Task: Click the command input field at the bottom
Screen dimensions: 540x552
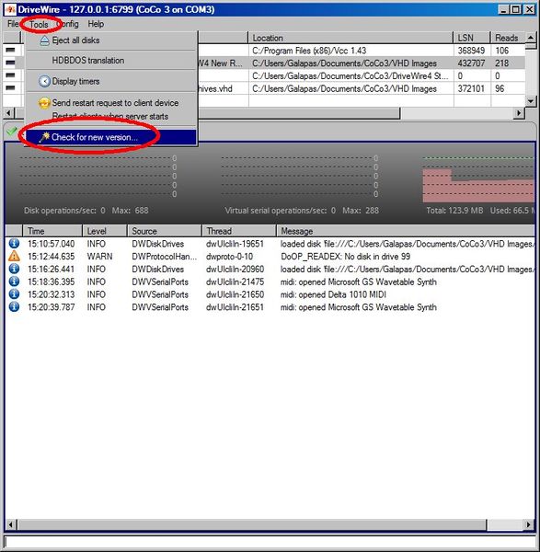Action: [270, 542]
